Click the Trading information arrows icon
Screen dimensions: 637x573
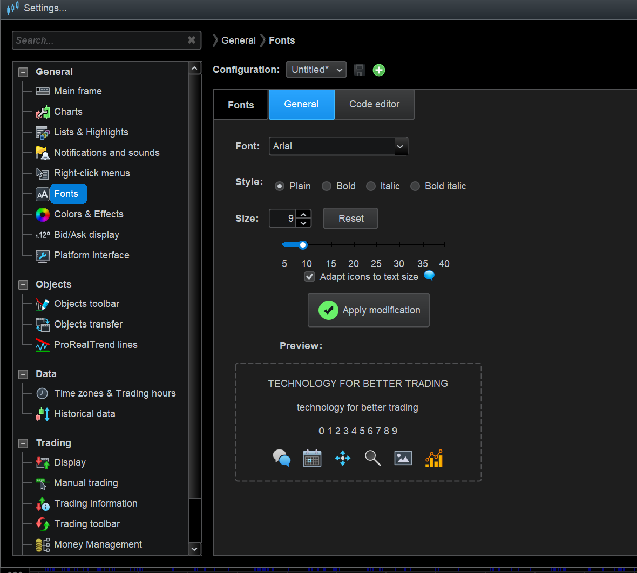pos(42,504)
